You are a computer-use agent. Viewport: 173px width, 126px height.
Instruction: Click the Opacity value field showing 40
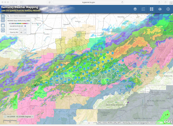[x=21, y=32]
